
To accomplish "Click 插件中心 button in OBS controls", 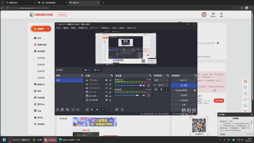I will [x=184, y=80].
